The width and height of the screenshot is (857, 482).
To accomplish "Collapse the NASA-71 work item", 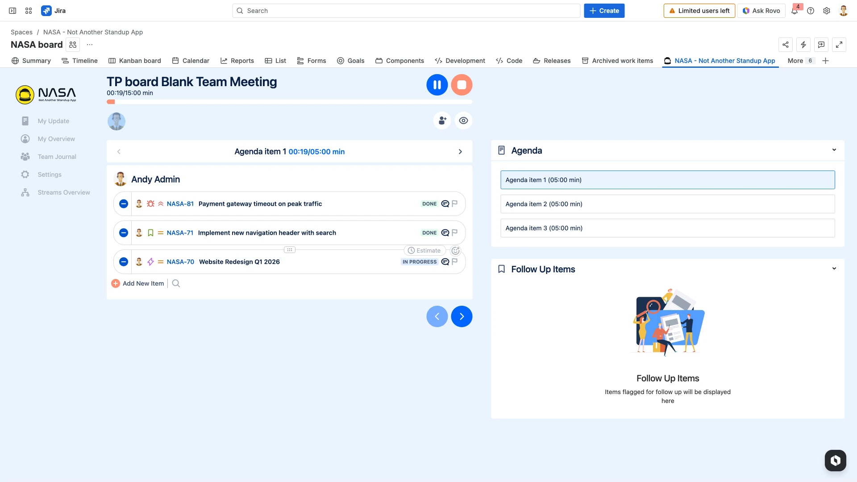I will (x=123, y=233).
